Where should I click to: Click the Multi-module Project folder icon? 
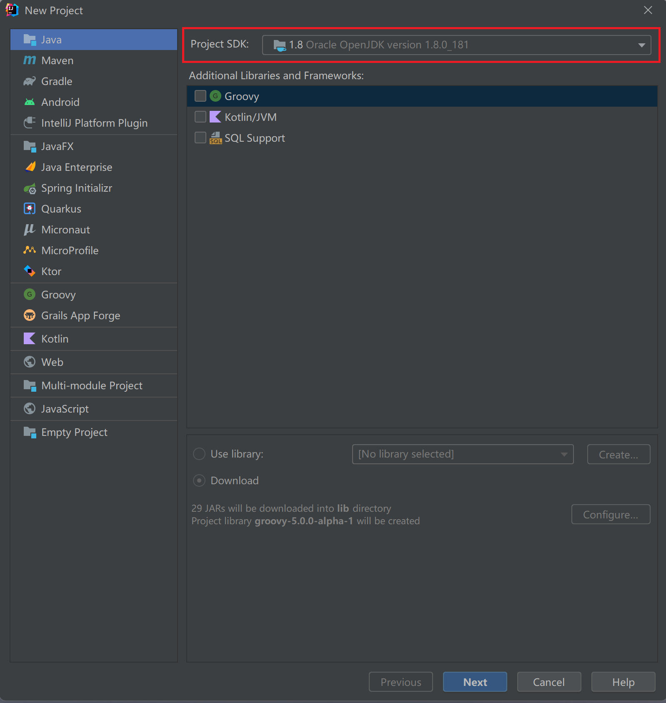point(30,385)
